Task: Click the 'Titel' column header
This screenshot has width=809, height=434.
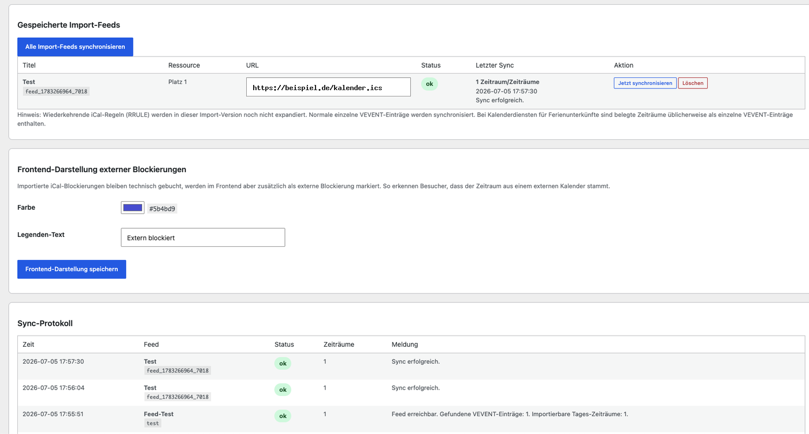Action: pos(29,65)
